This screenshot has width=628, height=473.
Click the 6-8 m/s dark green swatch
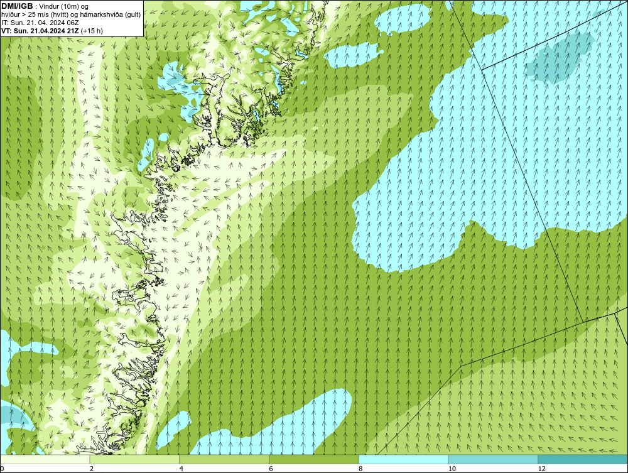pyautogui.click(x=314, y=459)
